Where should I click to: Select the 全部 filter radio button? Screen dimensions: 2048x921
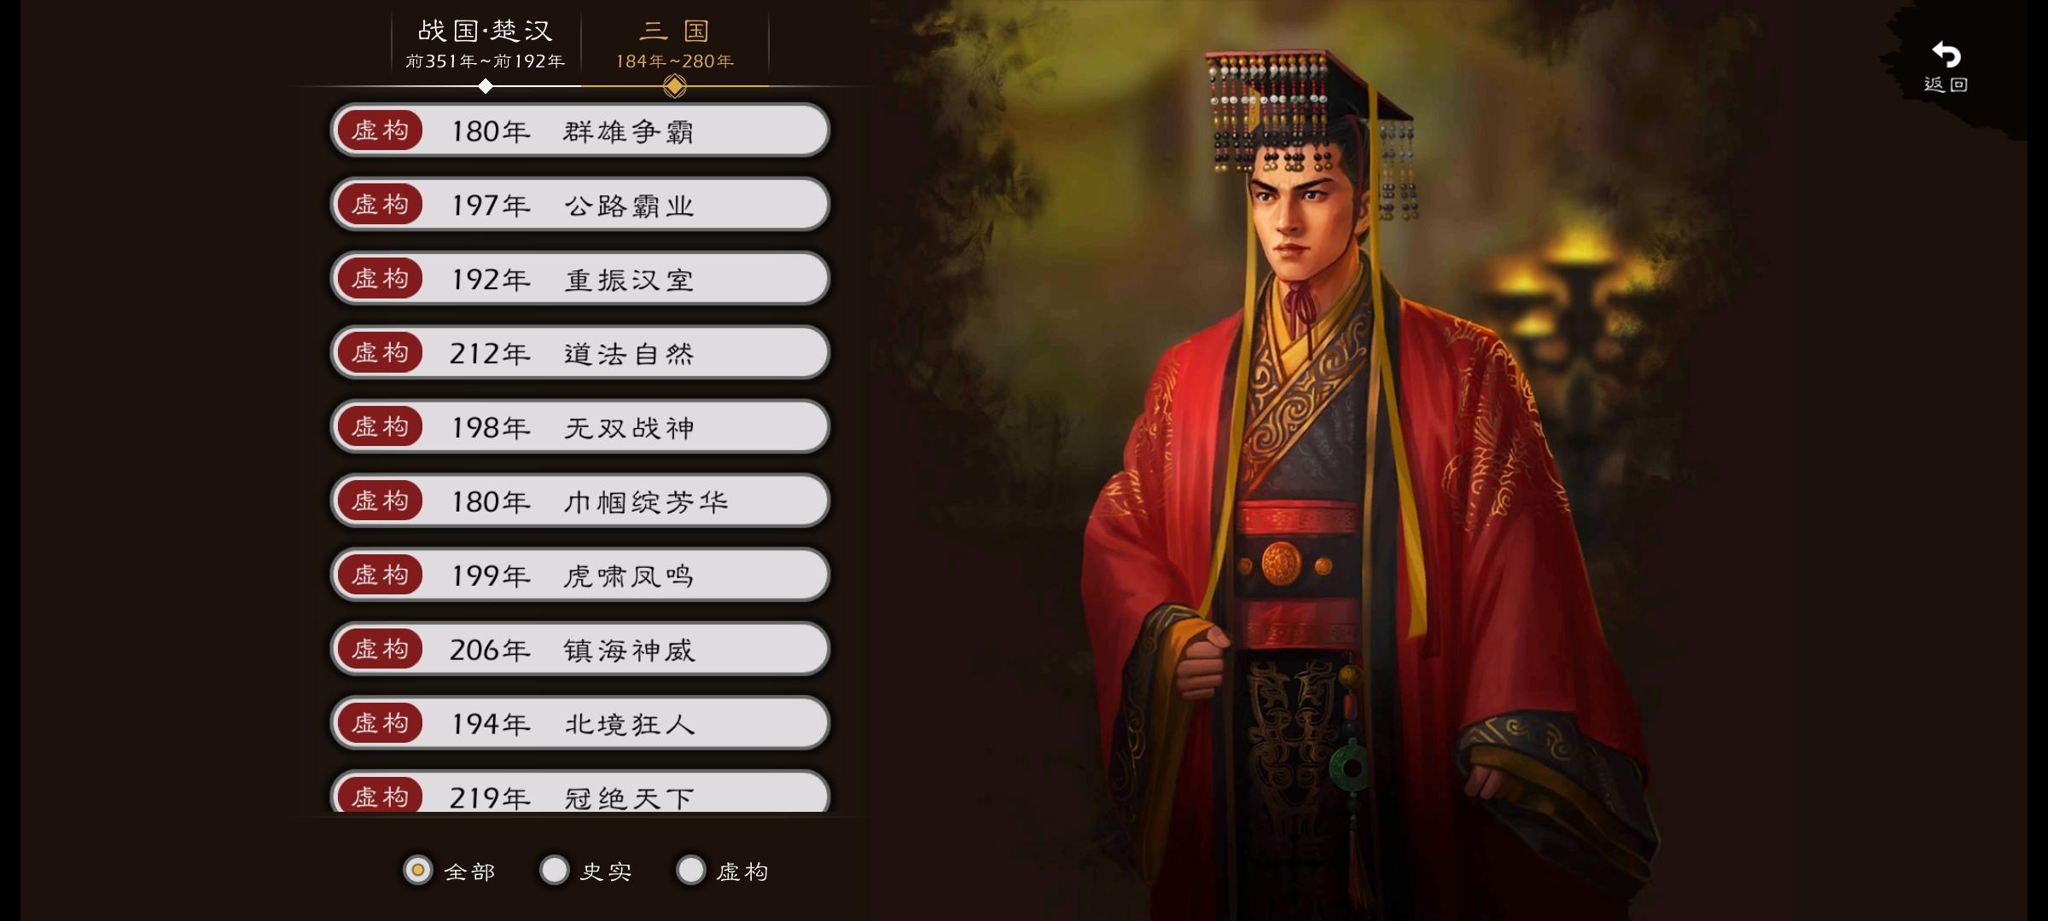[x=418, y=871]
